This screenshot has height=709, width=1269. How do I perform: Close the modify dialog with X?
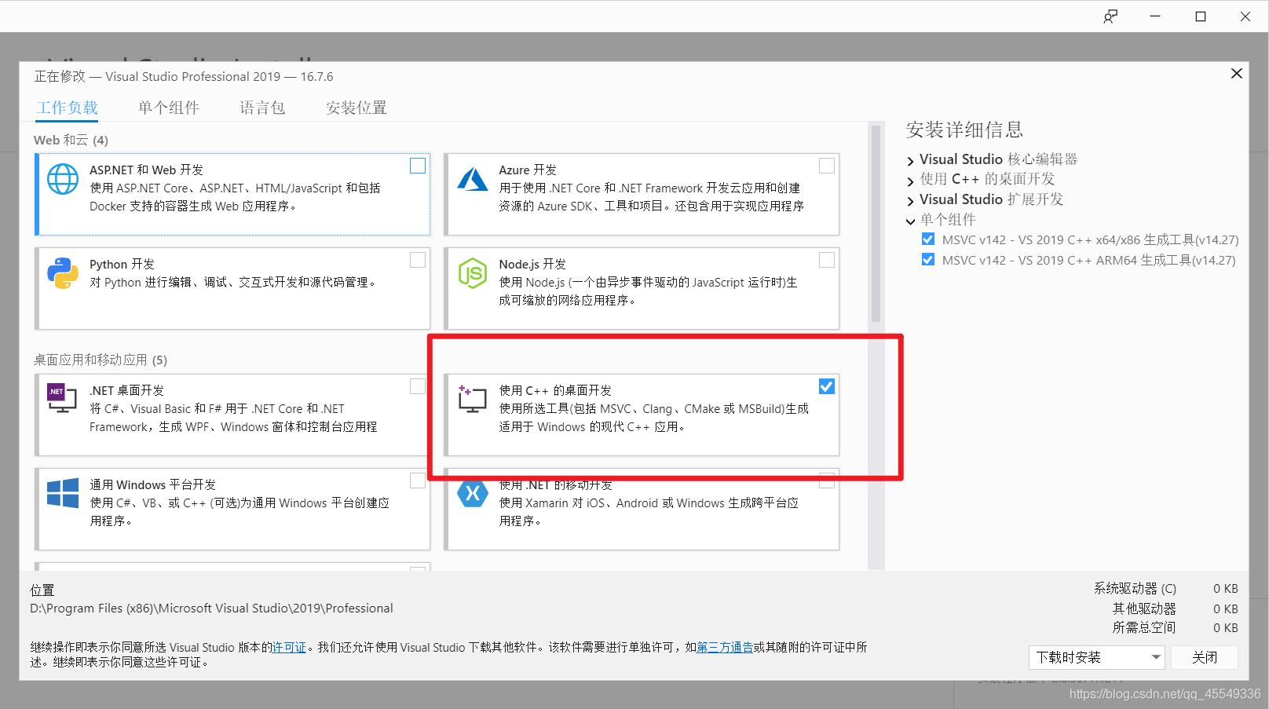tap(1237, 73)
